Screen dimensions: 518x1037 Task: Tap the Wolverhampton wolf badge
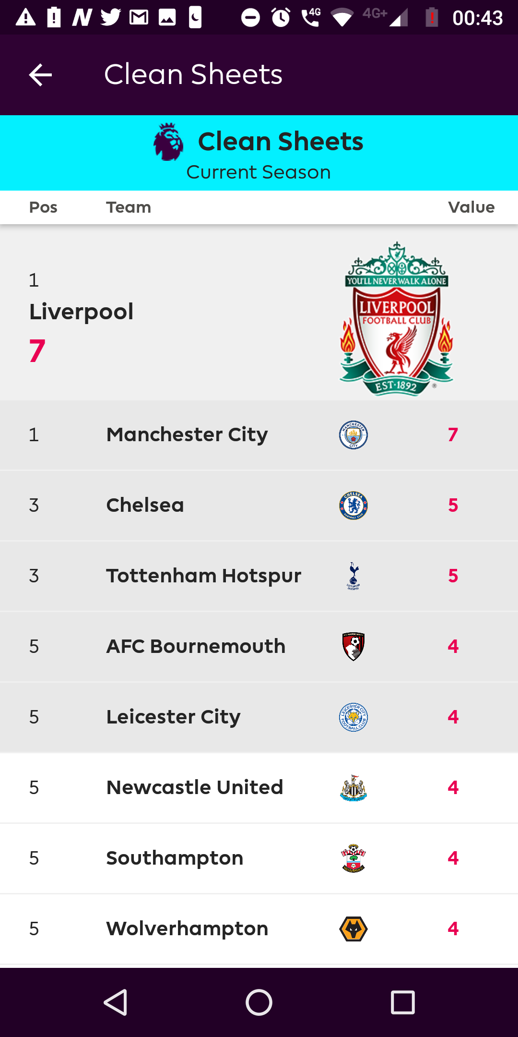pos(353,928)
